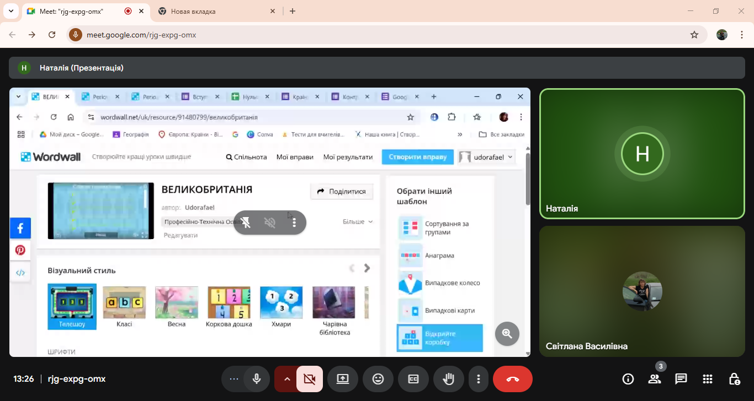Open the activities grid icon
The image size is (754, 401).
(708, 379)
